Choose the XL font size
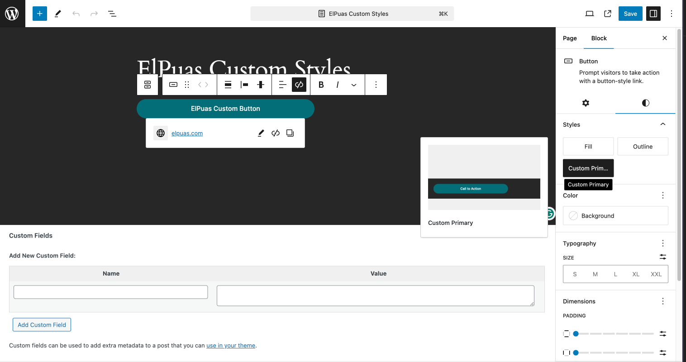Screen dimensions: 686x362 click(636, 274)
